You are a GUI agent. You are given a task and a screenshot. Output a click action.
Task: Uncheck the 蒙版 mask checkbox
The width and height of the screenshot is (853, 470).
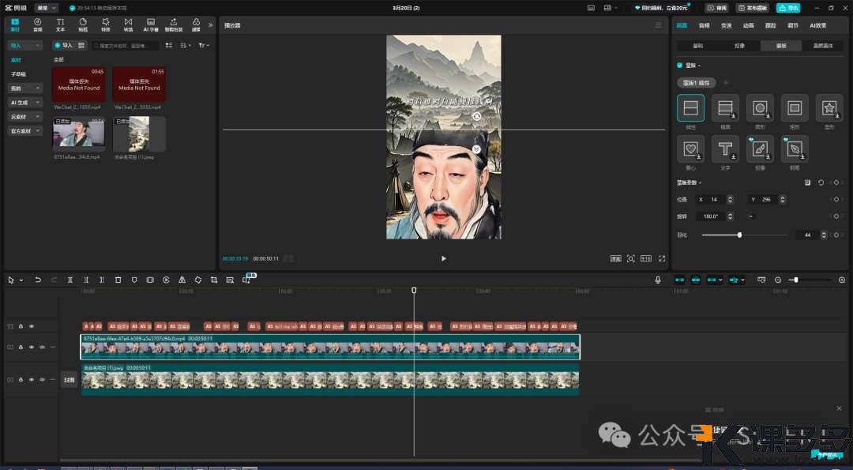tap(680, 66)
